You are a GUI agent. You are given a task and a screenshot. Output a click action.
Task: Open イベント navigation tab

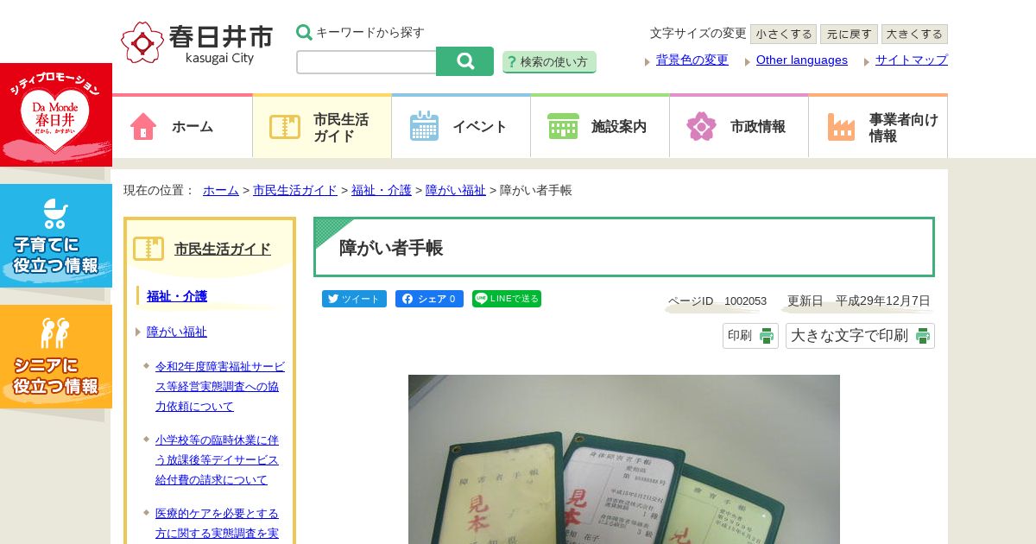461,126
